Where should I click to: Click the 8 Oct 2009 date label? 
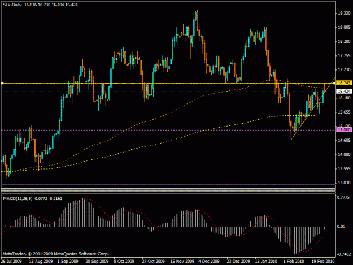point(124,262)
